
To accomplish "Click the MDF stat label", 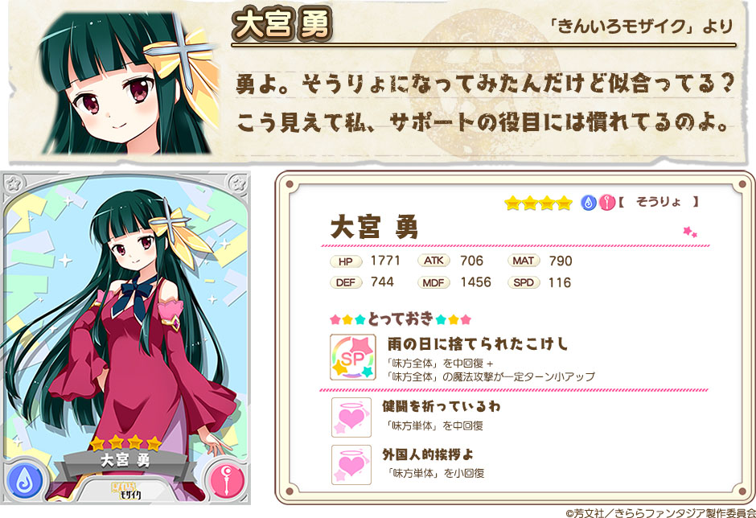I will pyautogui.click(x=433, y=282).
